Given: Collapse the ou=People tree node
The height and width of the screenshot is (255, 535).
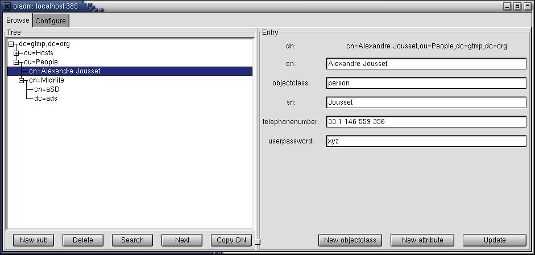Looking at the screenshot, I should click(16, 63).
